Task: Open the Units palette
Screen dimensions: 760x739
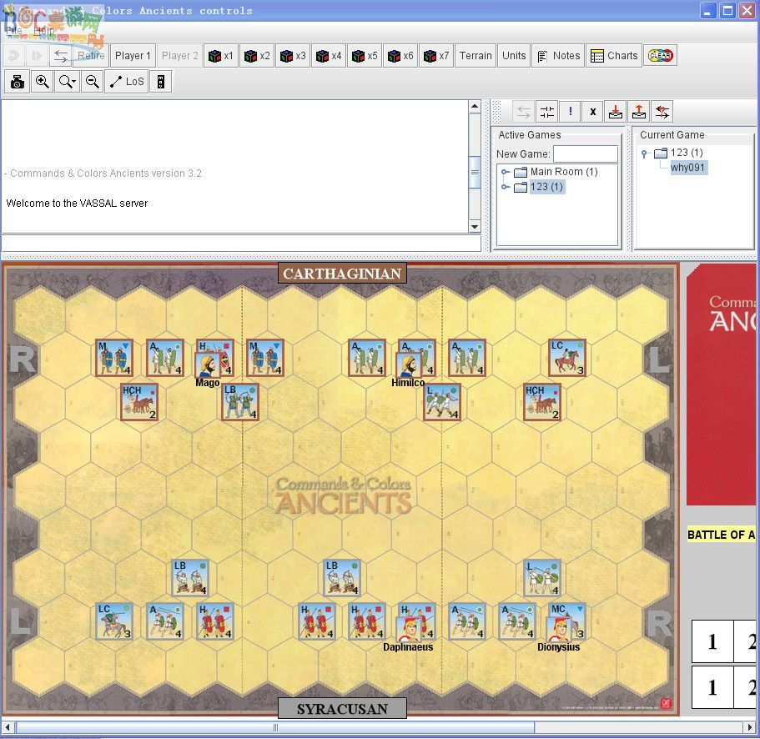Action: pos(514,56)
